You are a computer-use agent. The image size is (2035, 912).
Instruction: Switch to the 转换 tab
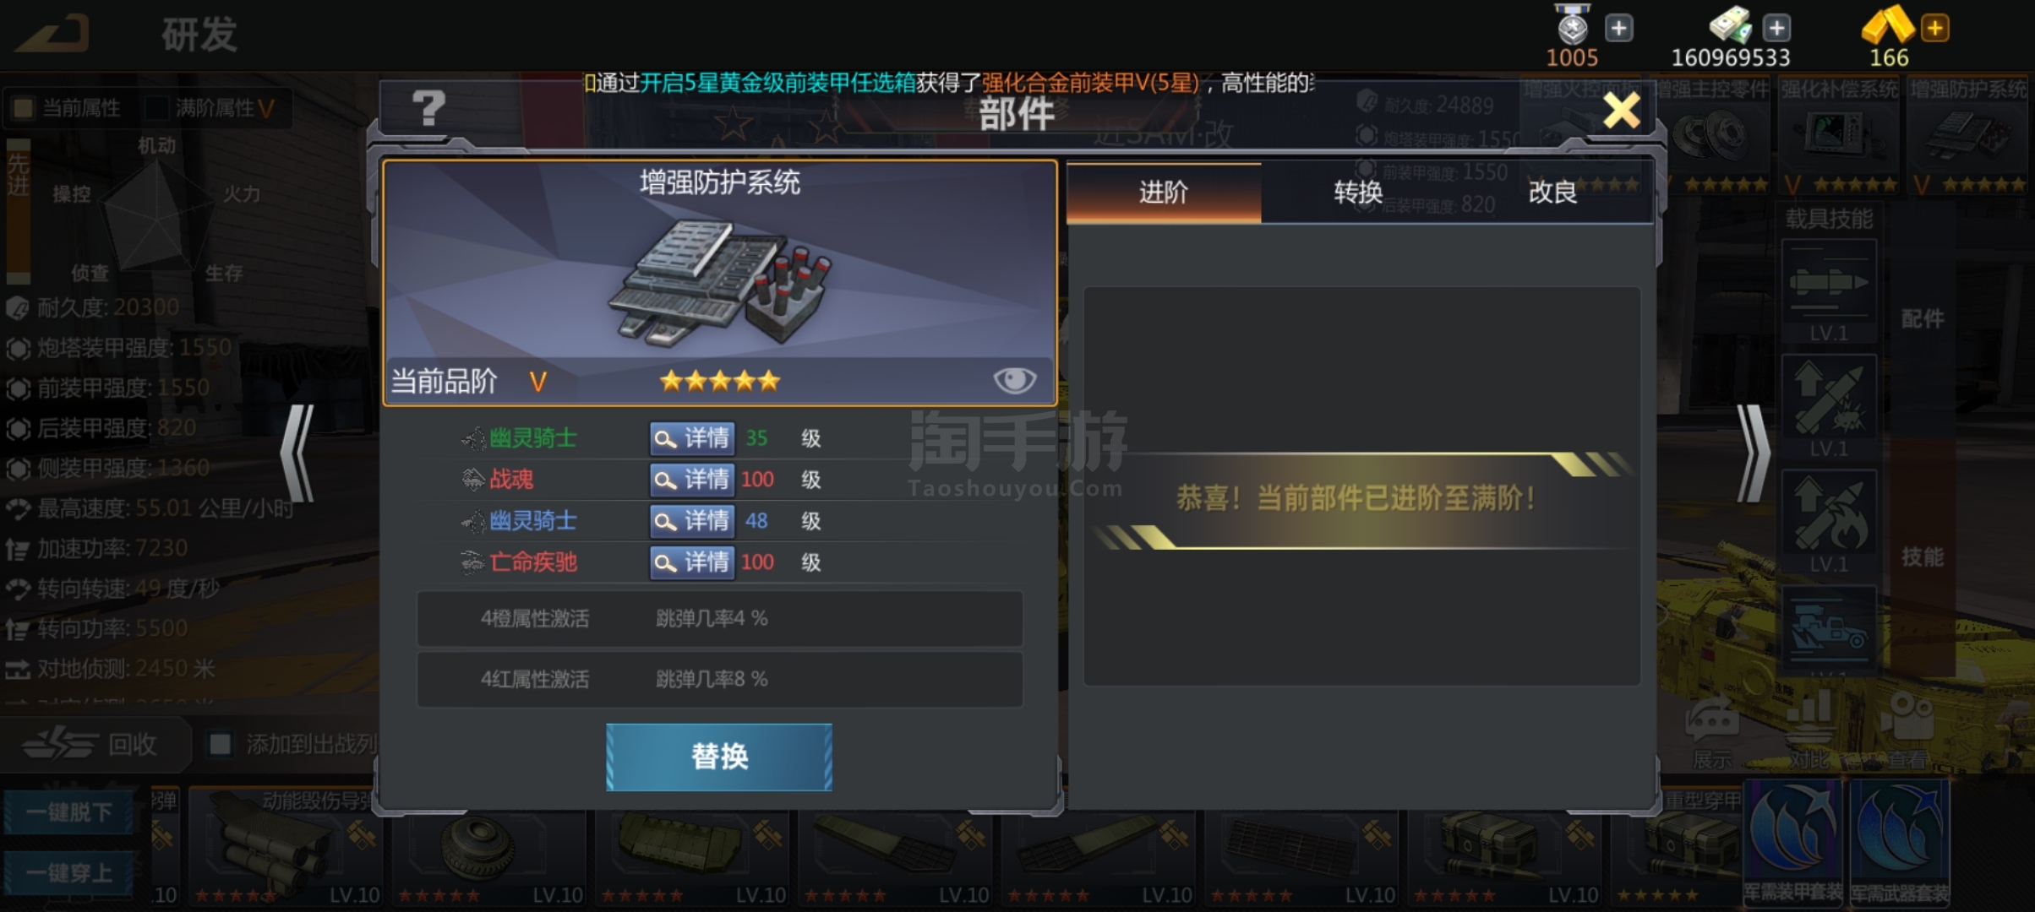pos(1358,193)
